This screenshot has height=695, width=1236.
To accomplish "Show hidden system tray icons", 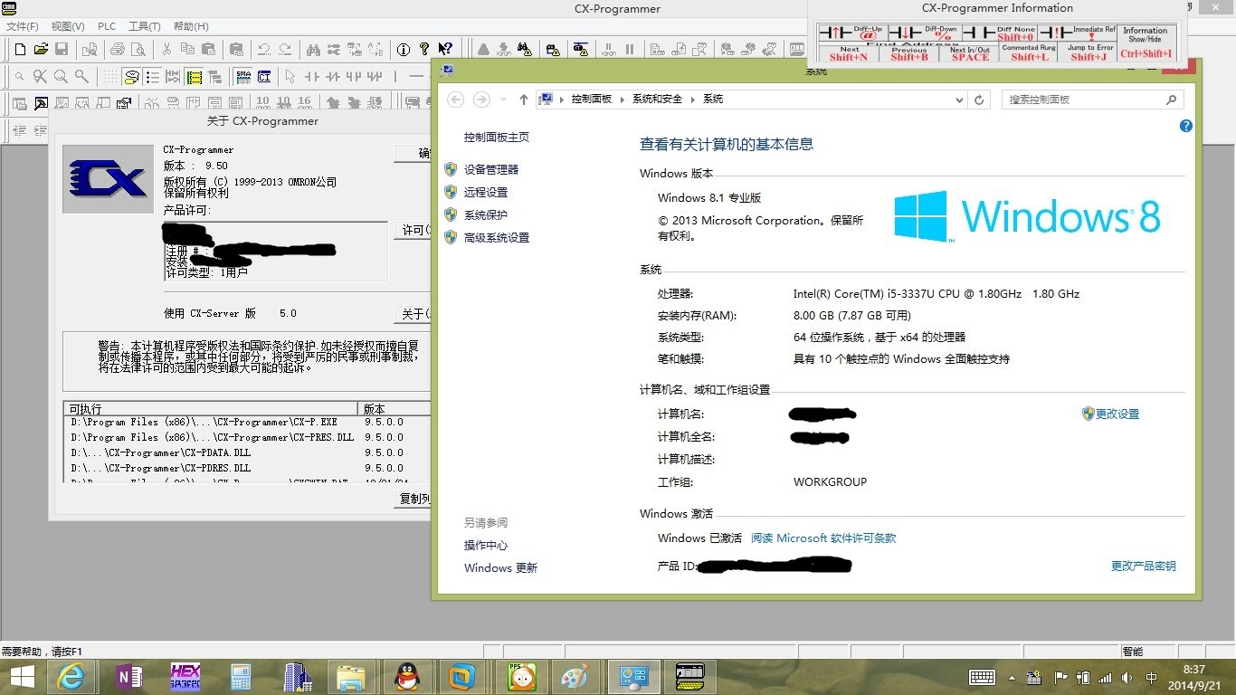I will [x=1012, y=678].
